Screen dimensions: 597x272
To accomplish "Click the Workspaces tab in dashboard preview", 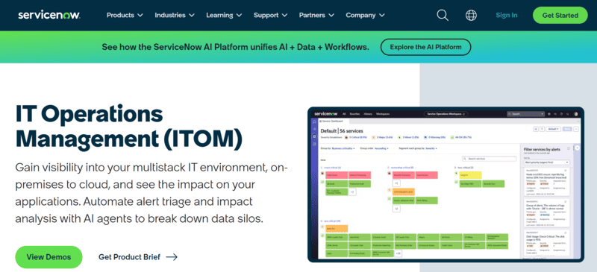I will click(383, 114).
